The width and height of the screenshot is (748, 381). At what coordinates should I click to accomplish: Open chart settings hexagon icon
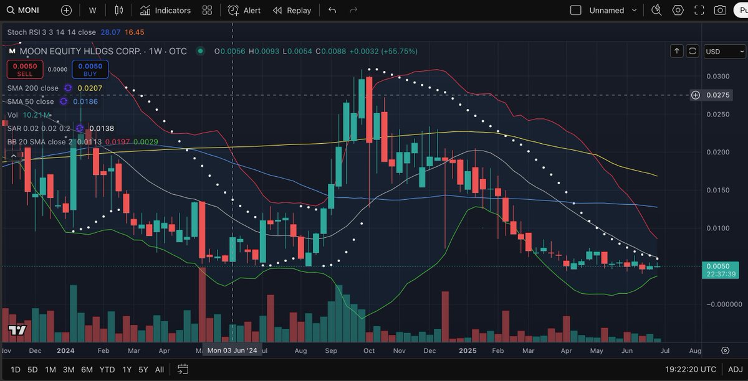(x=678, y=10)
